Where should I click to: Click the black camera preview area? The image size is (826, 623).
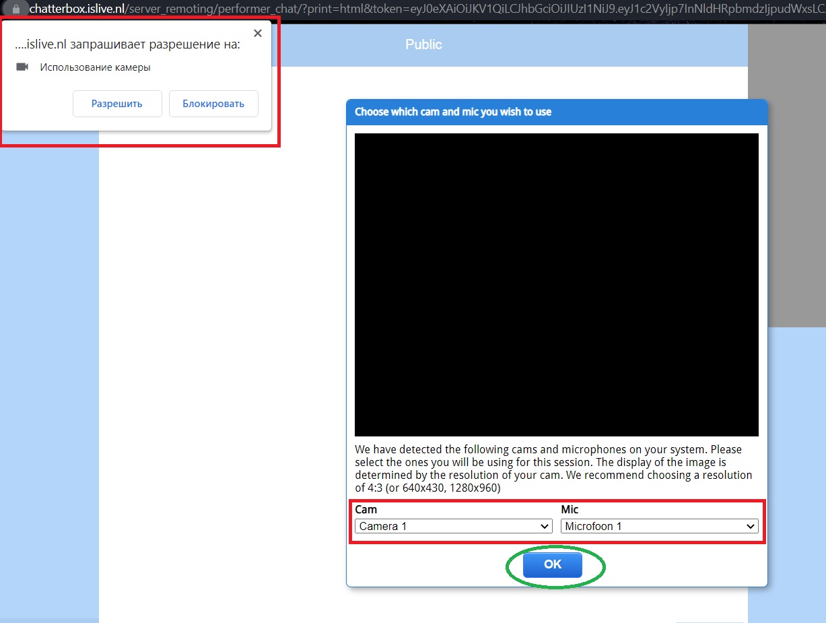[556, 284]
